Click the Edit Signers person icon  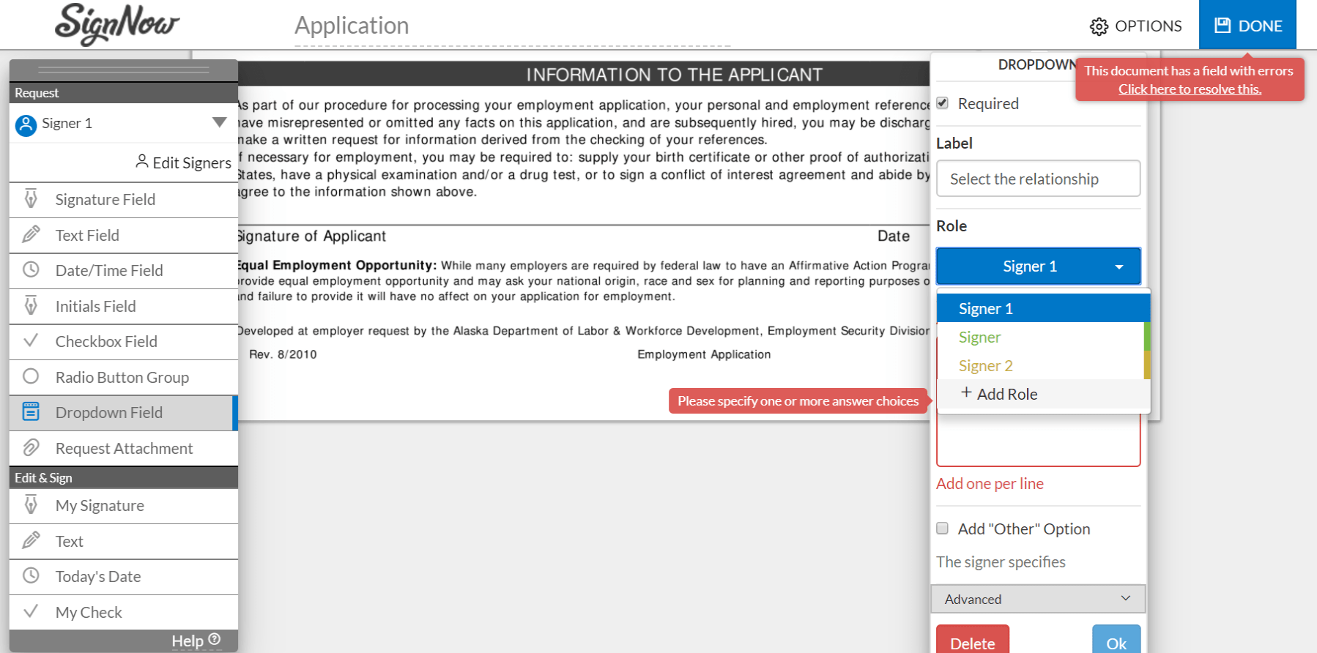point(142,162)
